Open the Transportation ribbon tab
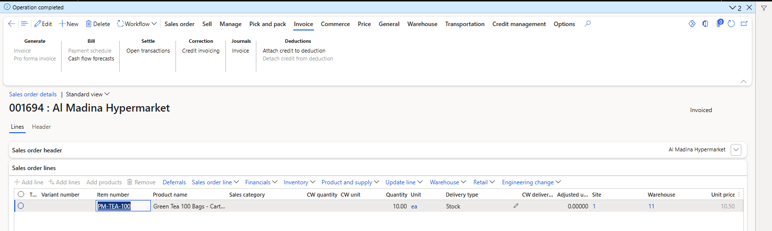 (465, 24)
